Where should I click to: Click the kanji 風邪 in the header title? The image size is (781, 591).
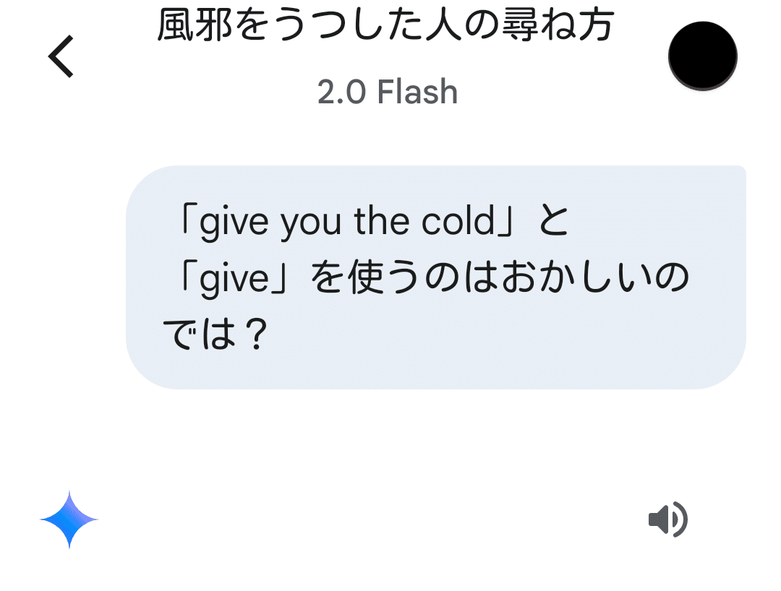click(x=195, y=25)
